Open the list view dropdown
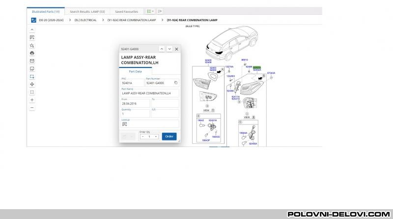The width and height of the screenshot is (393, 219). (150, 11)
